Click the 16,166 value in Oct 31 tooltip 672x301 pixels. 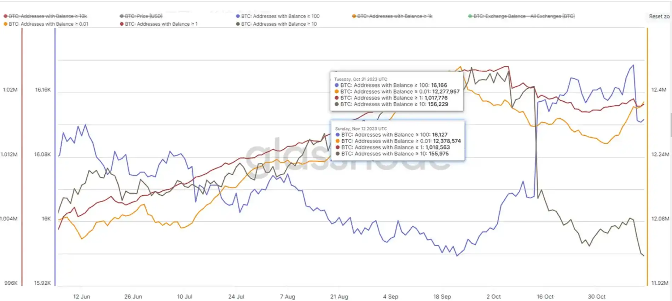(439, 85)
